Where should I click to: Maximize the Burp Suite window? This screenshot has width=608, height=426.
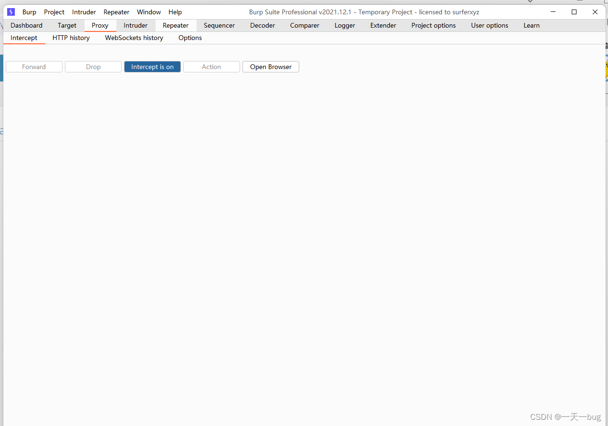574,12
